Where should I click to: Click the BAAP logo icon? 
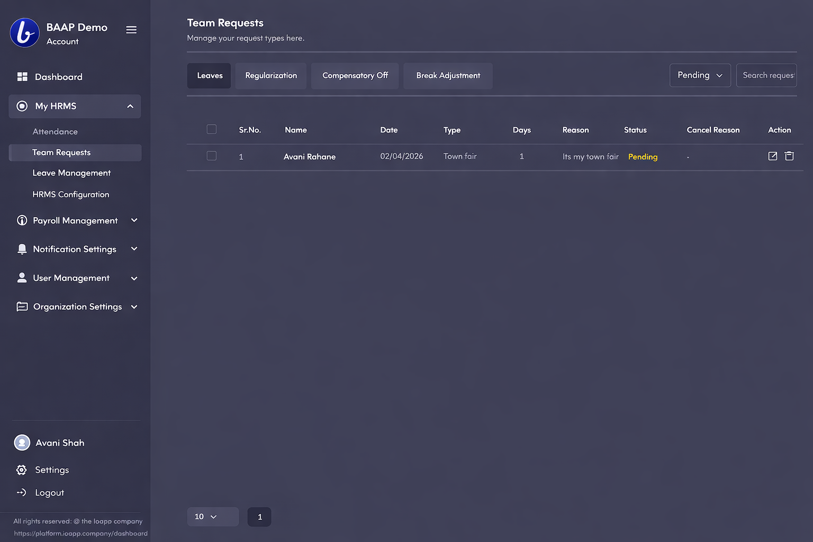(x=24, y=33)
